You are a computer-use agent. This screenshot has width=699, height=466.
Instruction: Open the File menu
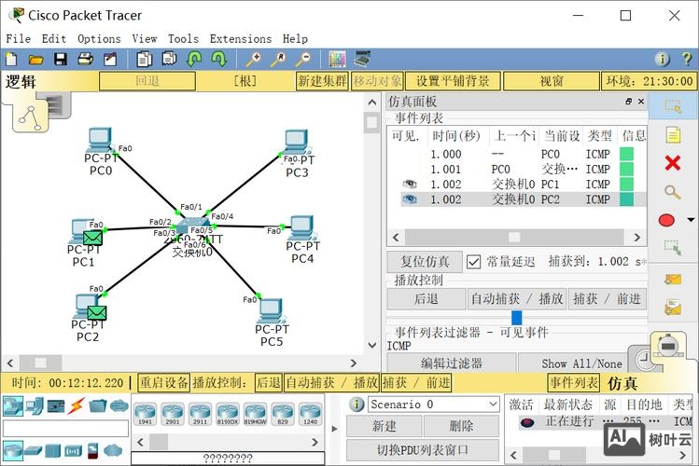[x=19, y=39]
